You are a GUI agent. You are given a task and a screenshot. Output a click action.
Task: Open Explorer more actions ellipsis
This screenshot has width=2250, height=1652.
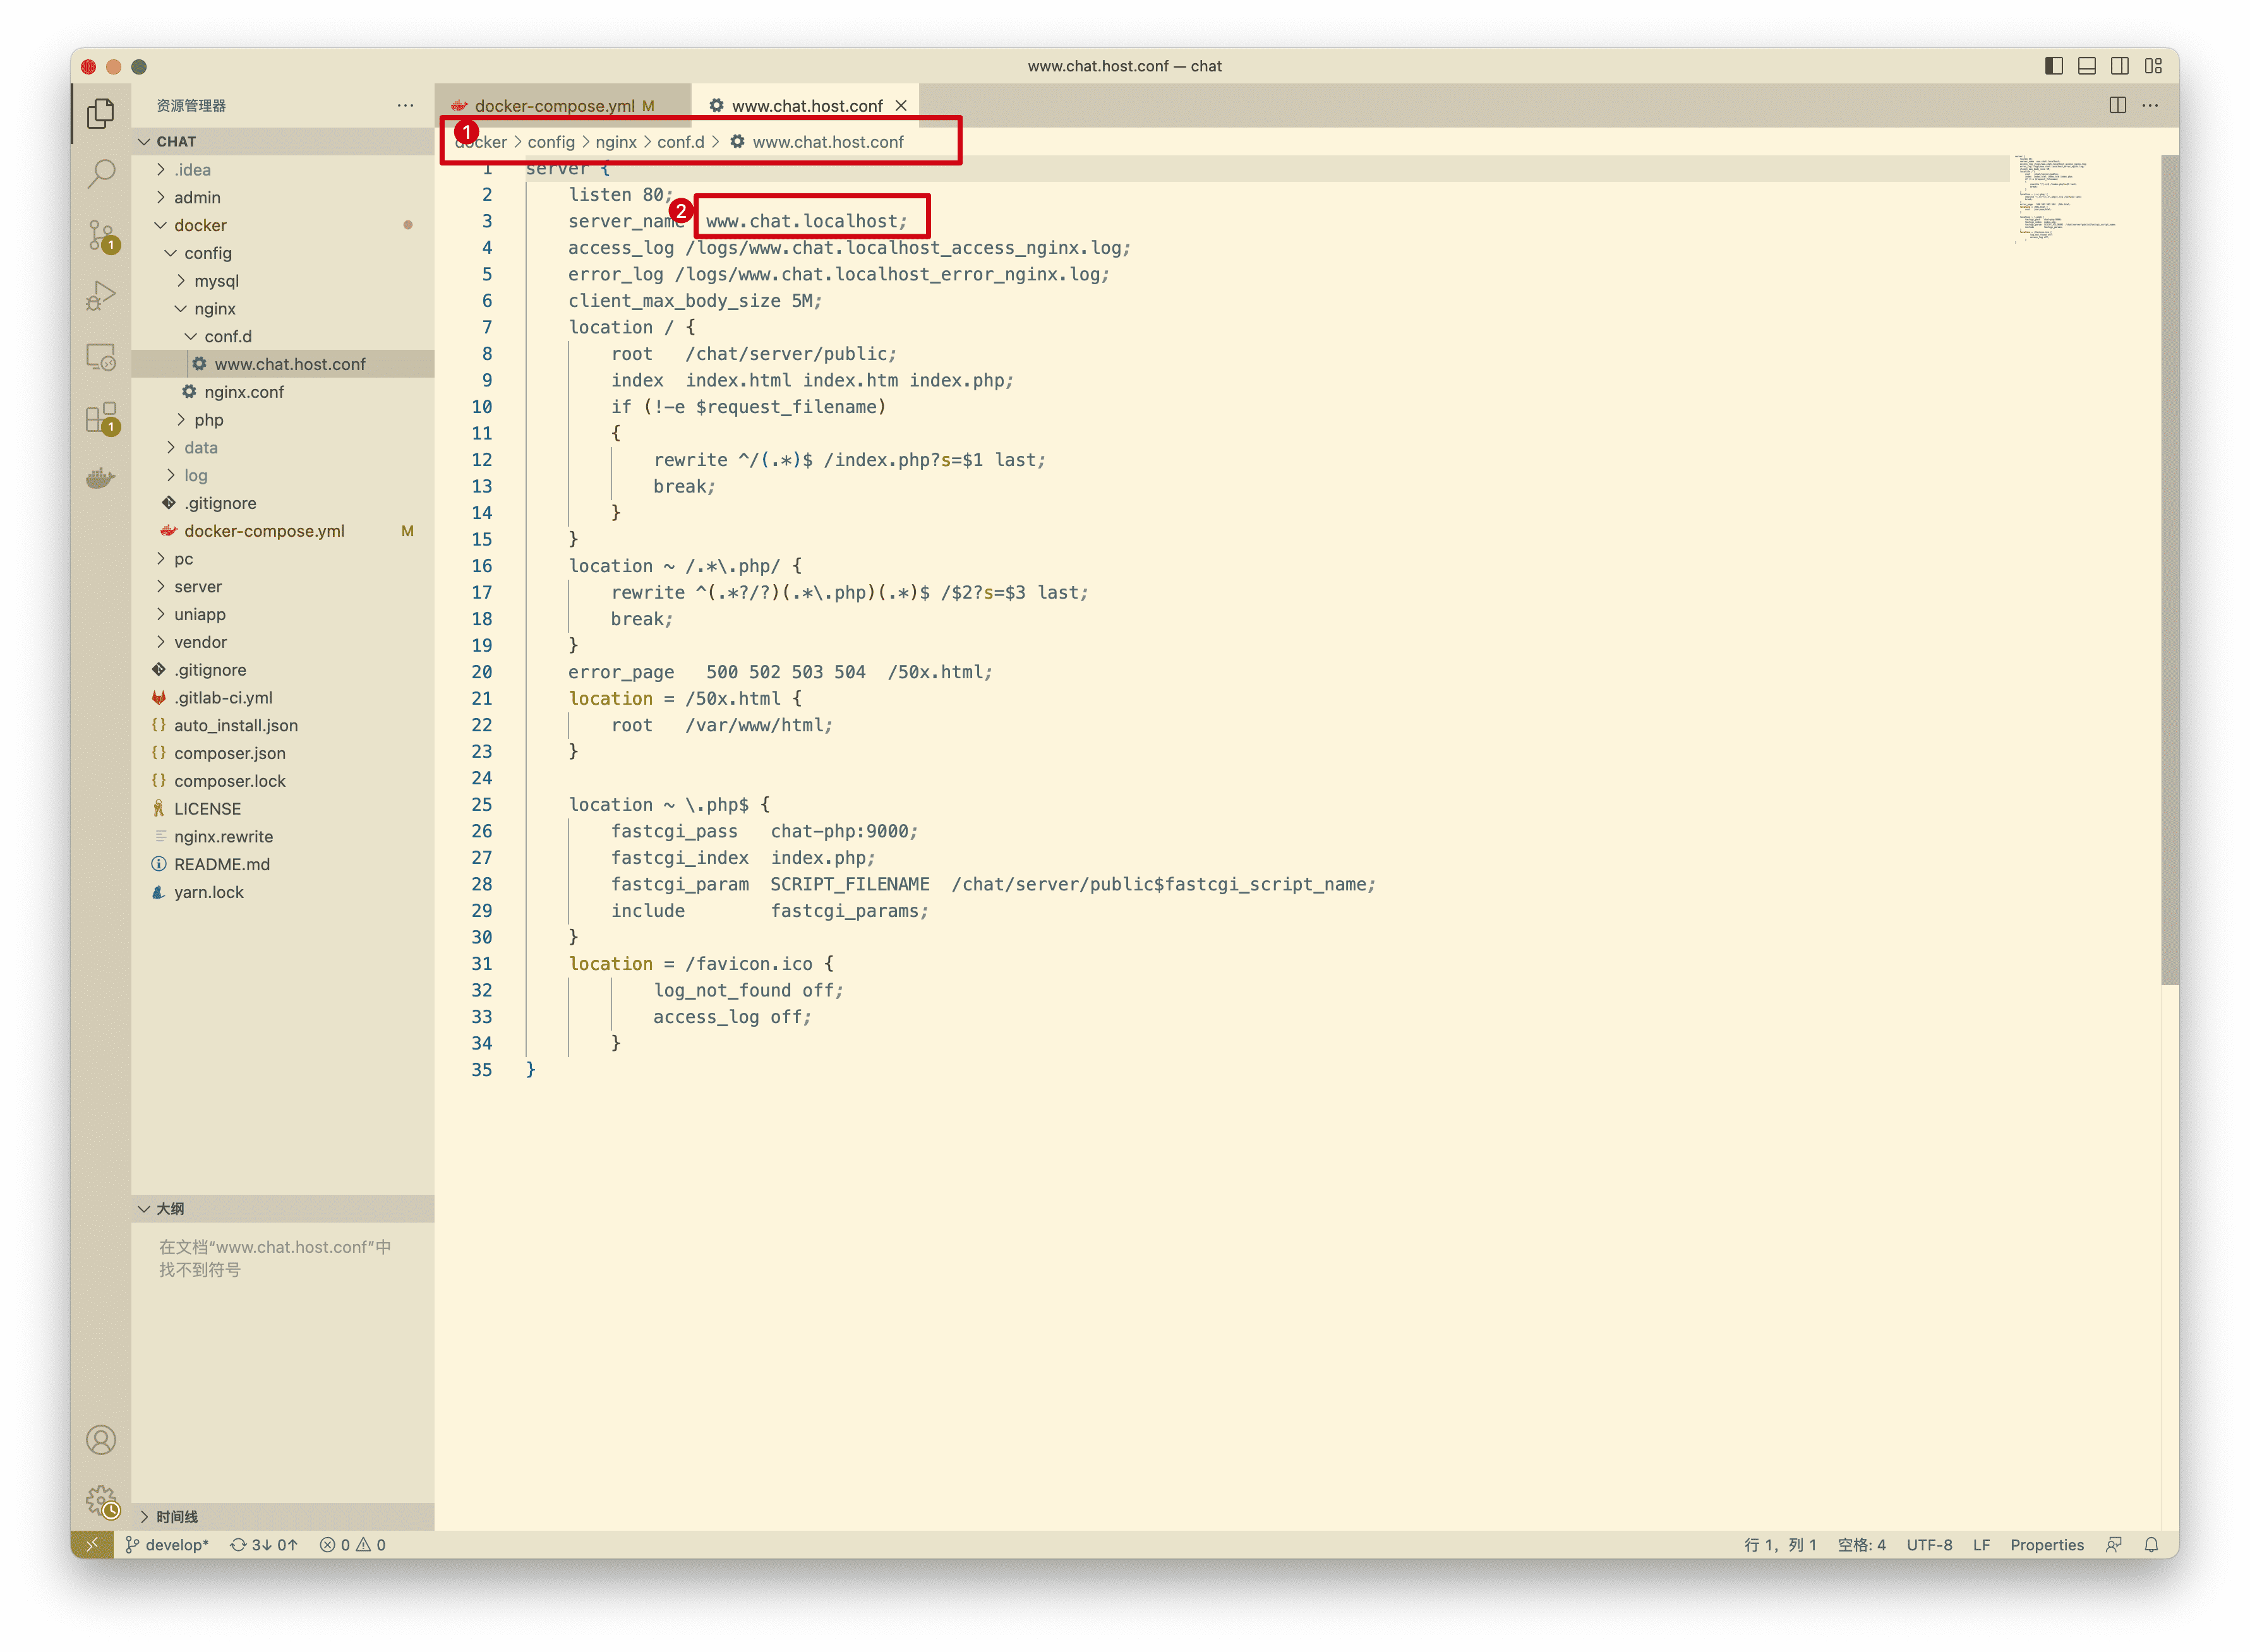[x=405, y=105]
